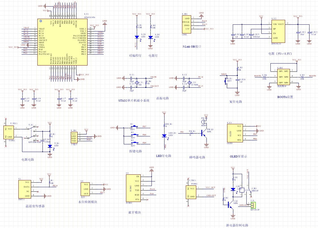Click the FM_Q1 NPN transistor symbol
The height and width of the screenshot is (228, 318).
click(203, 132)
